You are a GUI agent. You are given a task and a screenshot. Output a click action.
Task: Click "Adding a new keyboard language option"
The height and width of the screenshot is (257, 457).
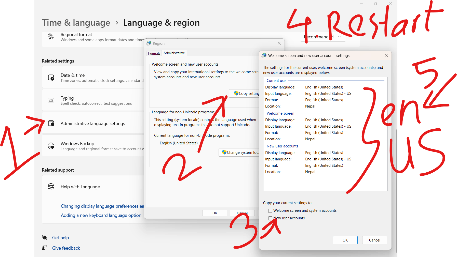101,215
